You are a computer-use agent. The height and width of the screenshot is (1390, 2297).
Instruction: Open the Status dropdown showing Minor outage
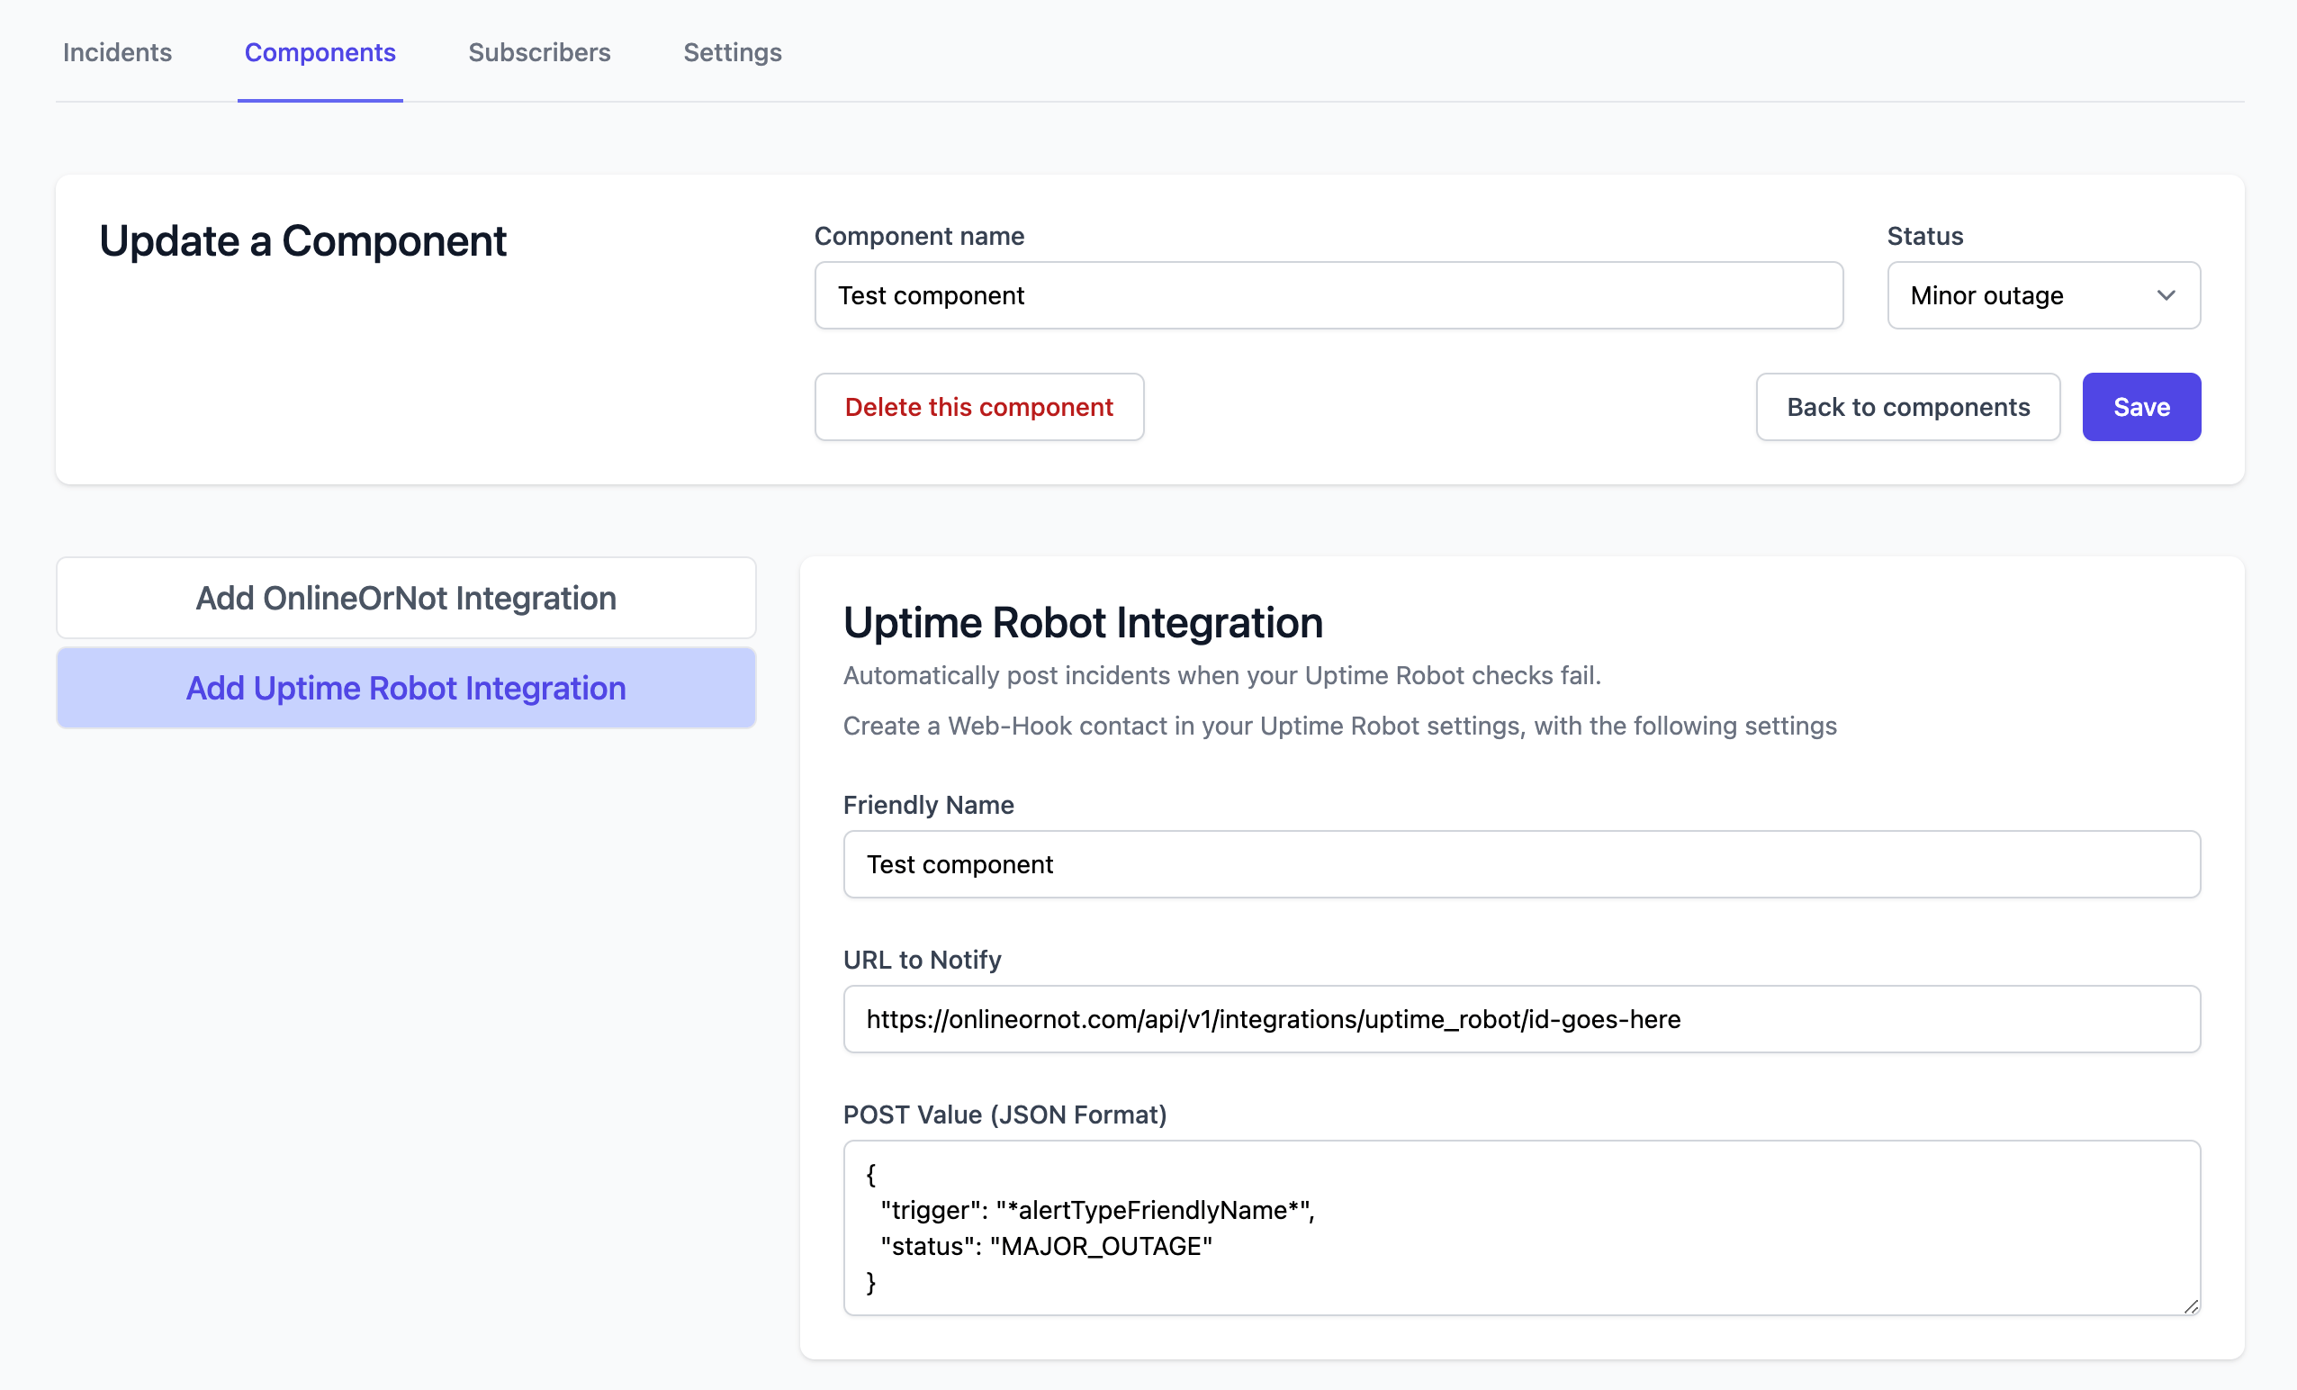pyautogui.click(x=2043, y=295)
